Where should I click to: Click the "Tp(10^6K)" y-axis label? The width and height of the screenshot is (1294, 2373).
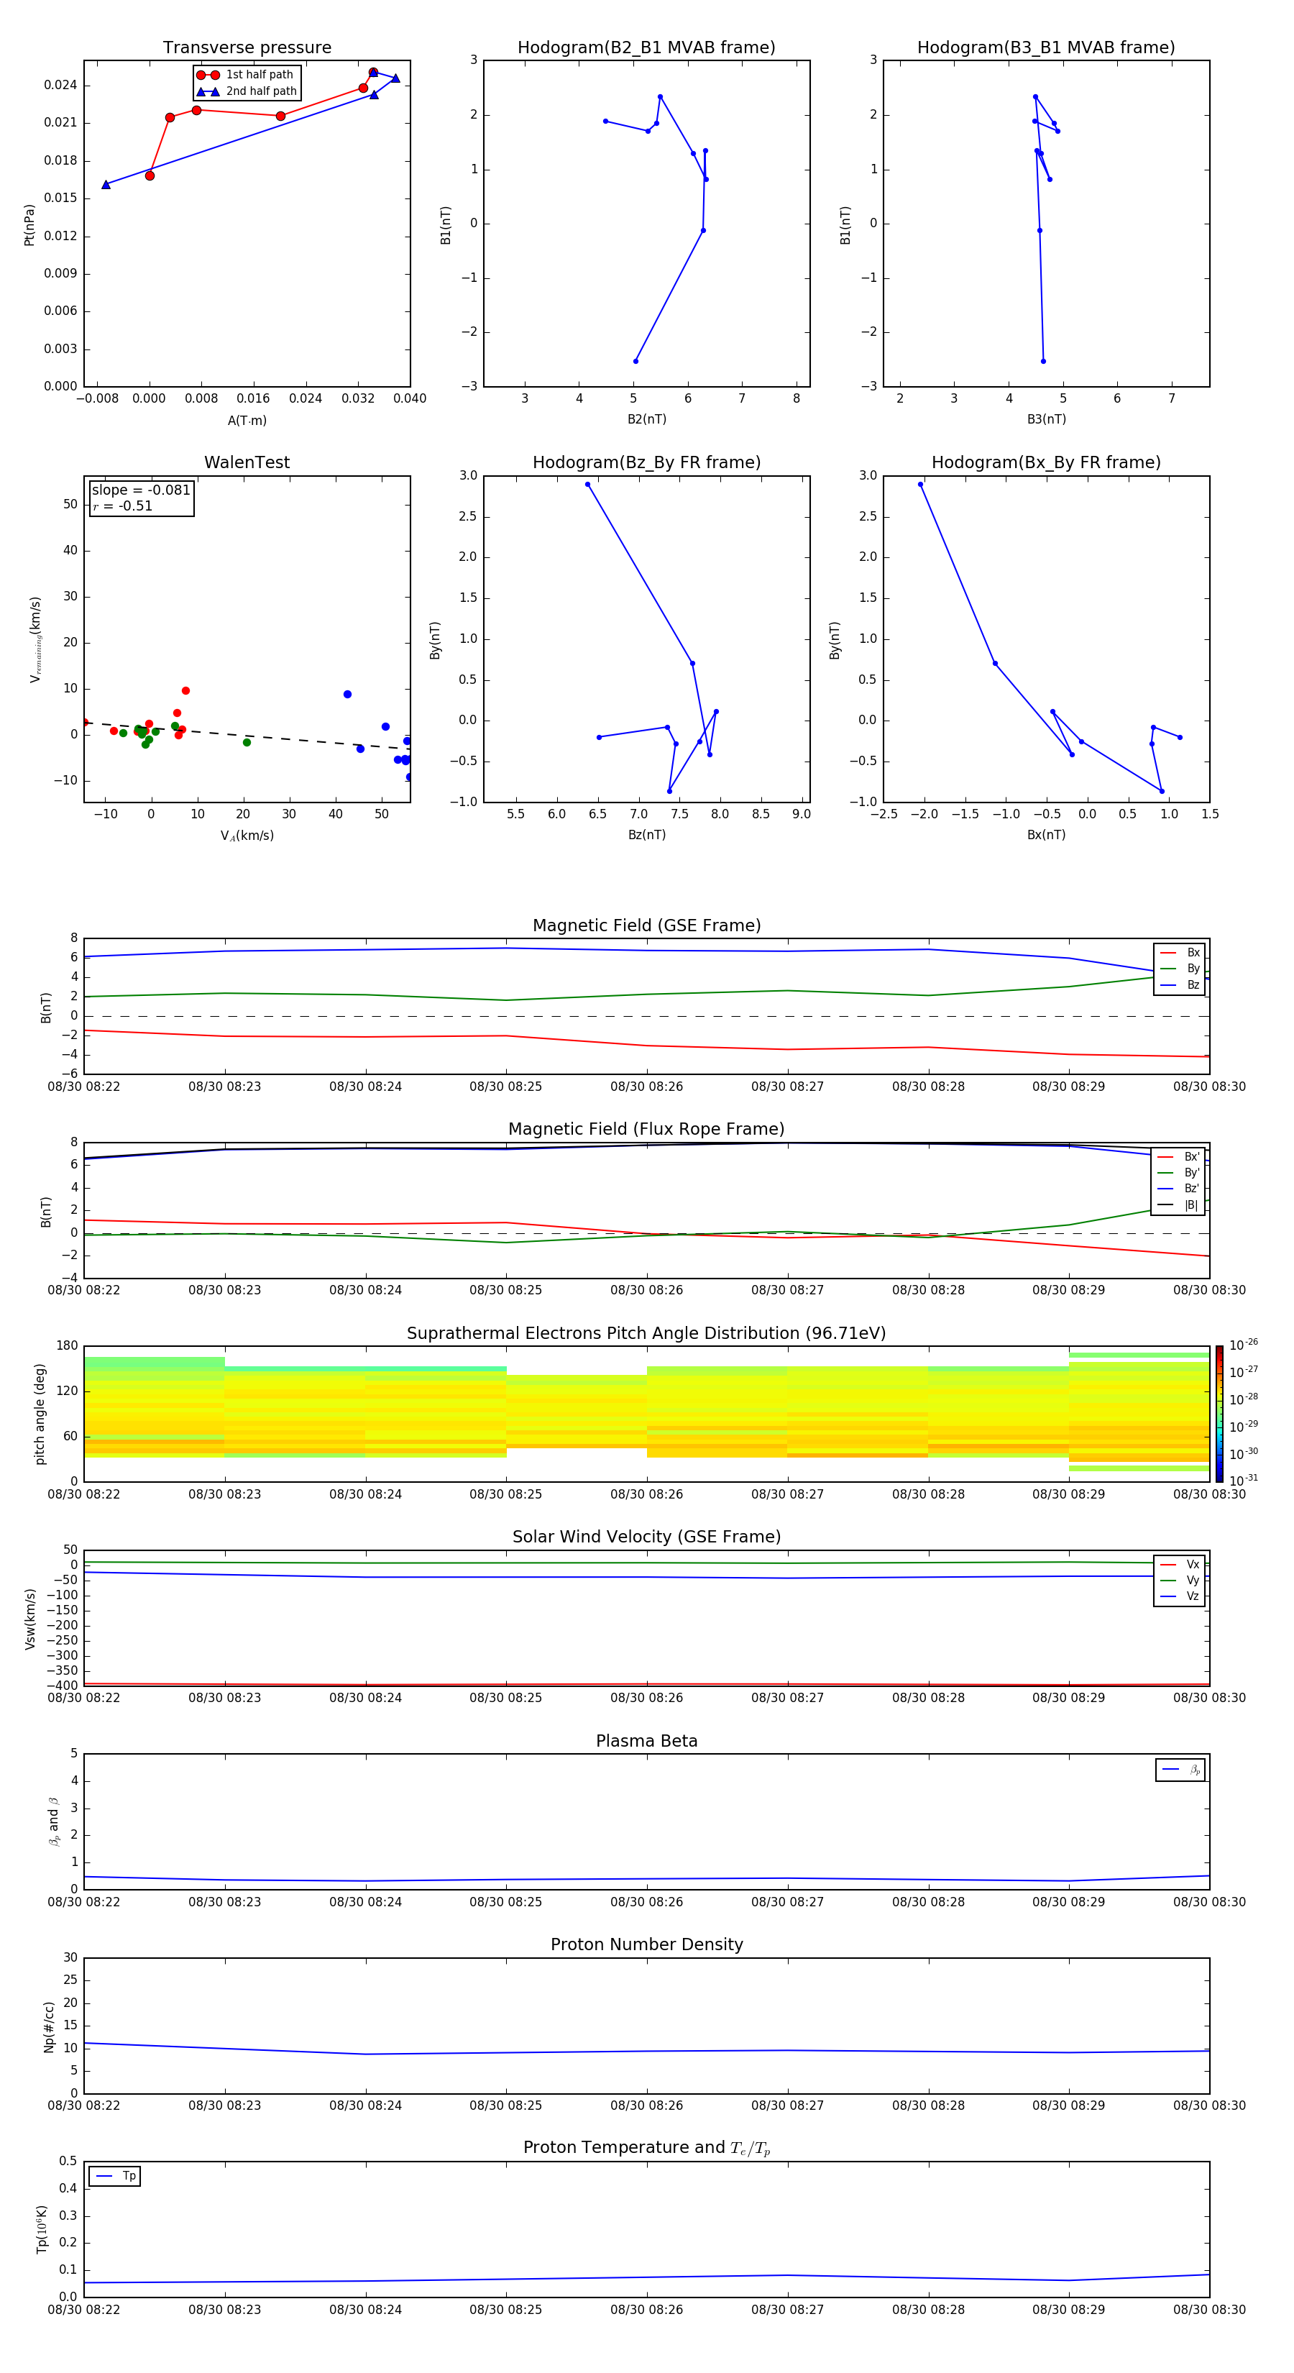pyautogui.click(x=42, y=2229)
